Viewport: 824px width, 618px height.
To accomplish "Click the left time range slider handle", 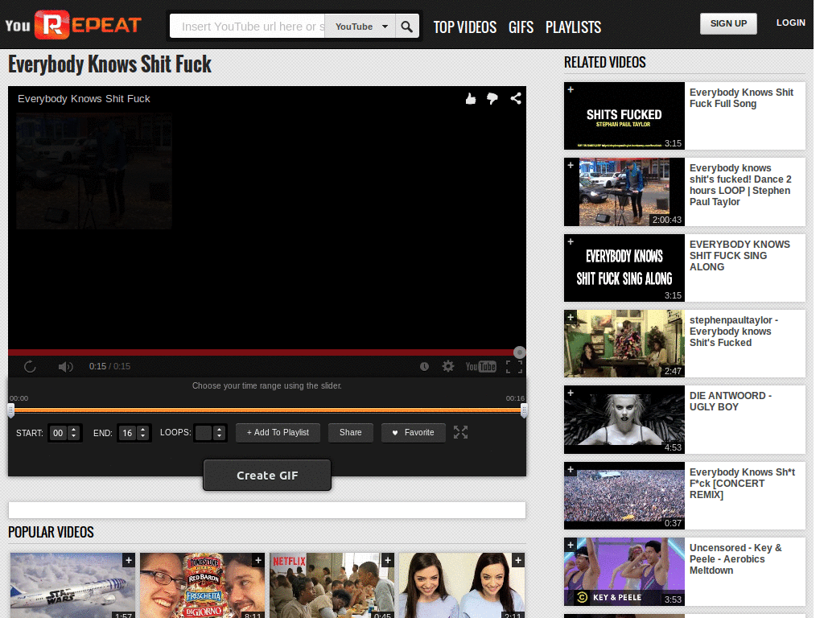I will (11, 410).
